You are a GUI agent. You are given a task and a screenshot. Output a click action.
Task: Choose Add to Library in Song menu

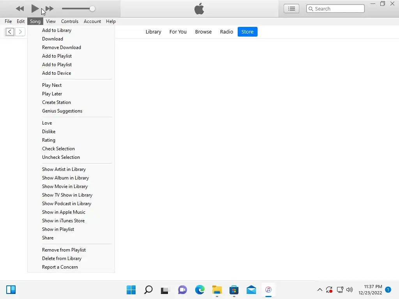(71, 30)
